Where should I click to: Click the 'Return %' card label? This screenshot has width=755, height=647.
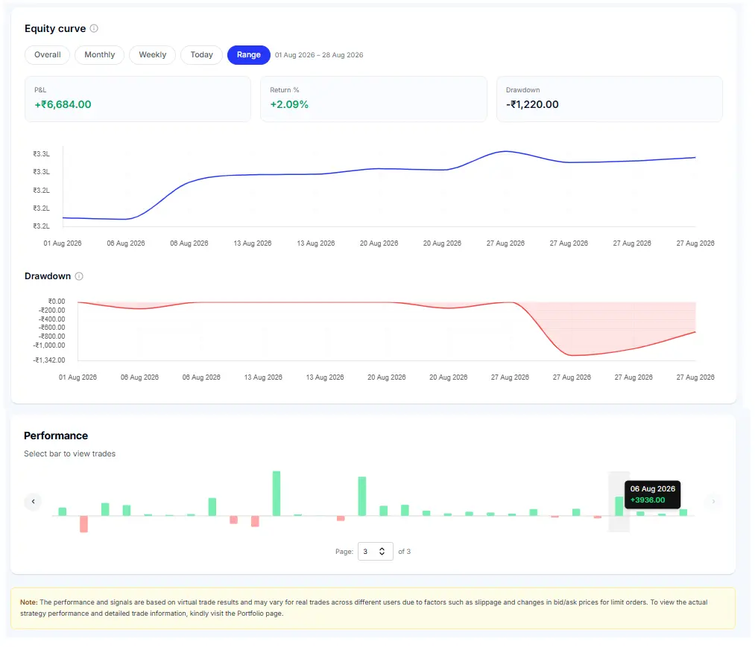click(x=284, y=90)
